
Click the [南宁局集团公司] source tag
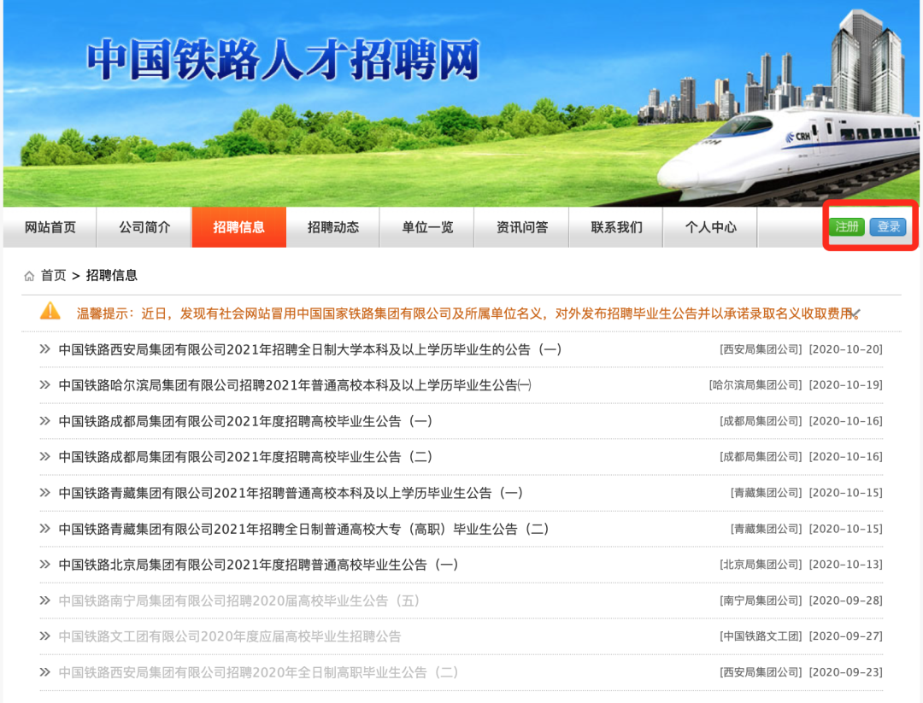click(761, 600)
